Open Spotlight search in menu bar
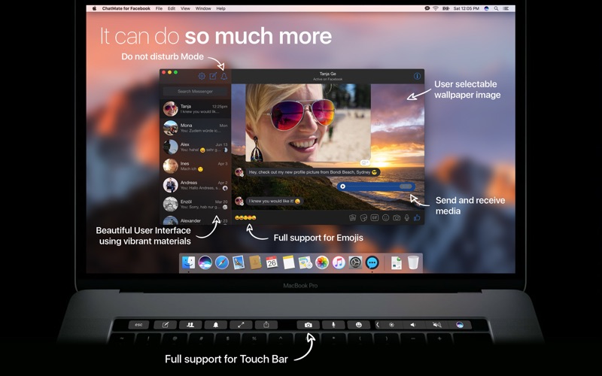This screenshot has width=602, height=376. coord(497,8)
